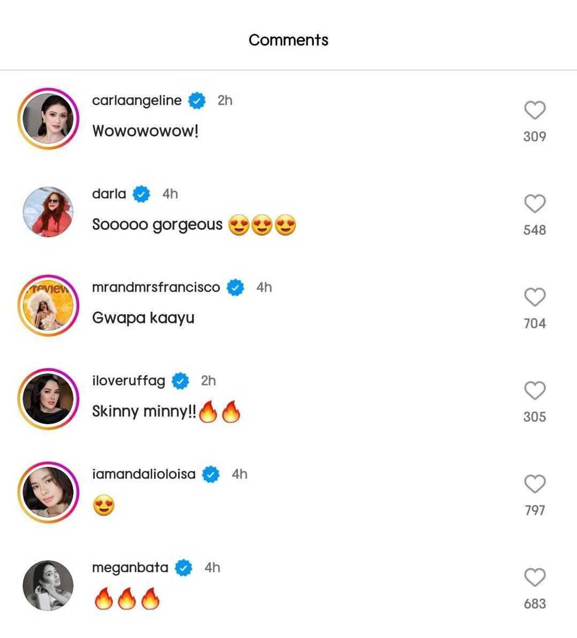Like iamandalioloisa's emoji comment

point(535,484)
